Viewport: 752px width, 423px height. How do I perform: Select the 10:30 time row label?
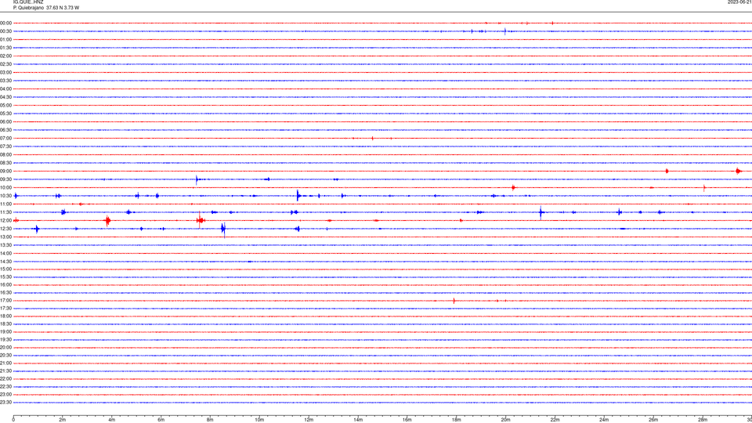tap(5, 196)
